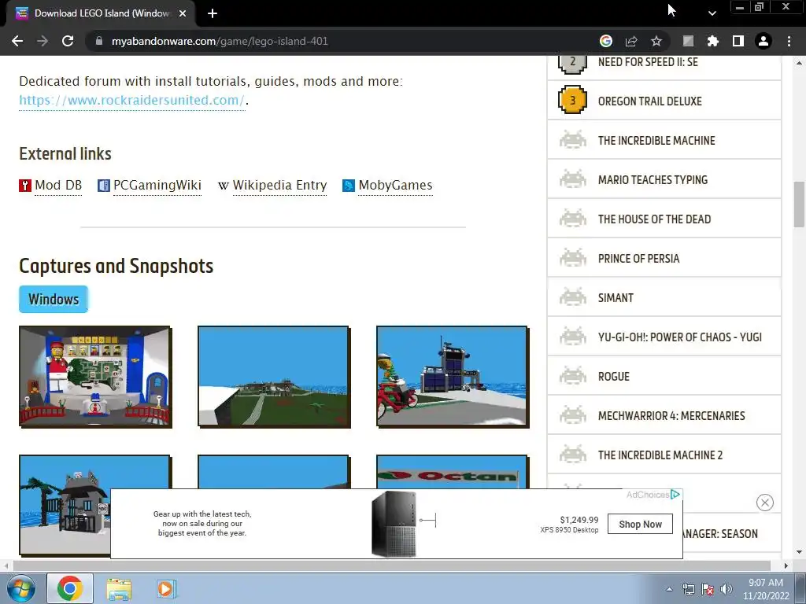This screenshot has height=604, width=806.
Task: Go back to the previous page
Action: [17, 41]
